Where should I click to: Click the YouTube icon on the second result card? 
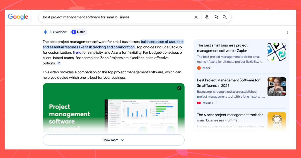tap(199, 103)
